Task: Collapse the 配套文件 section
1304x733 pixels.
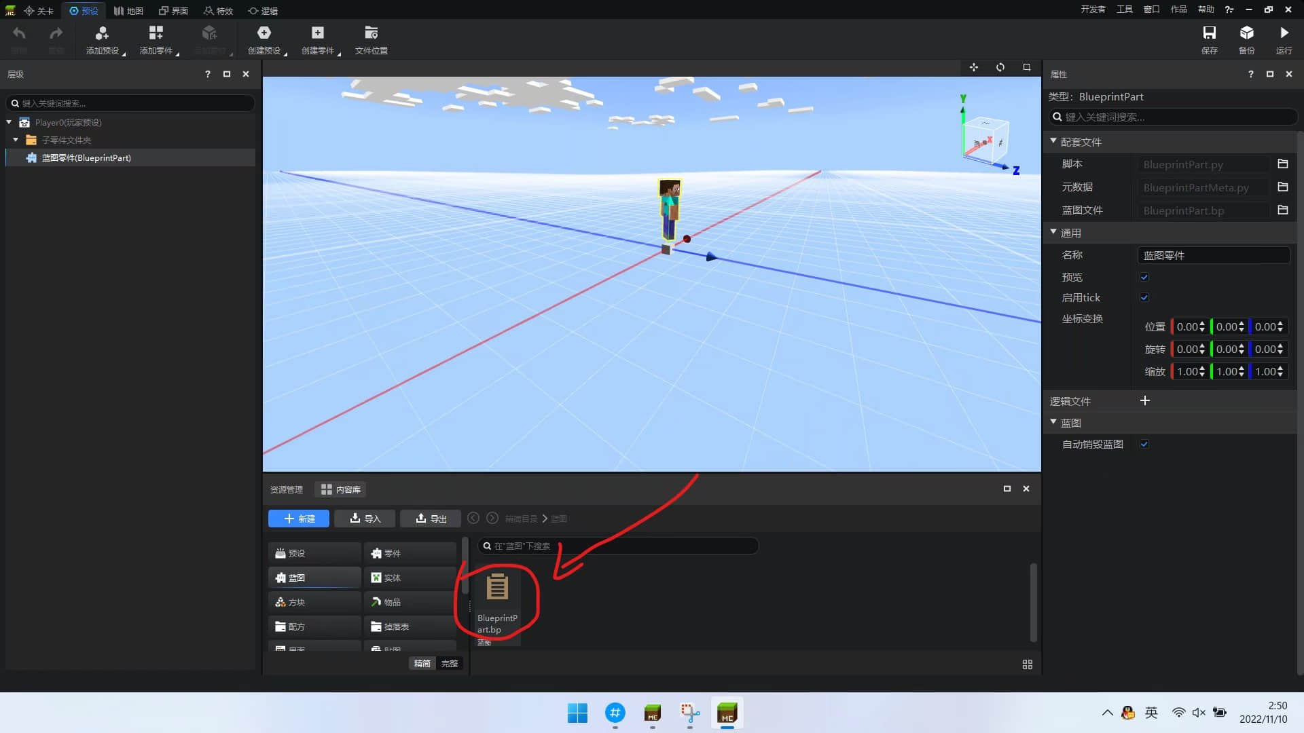Action: pos(1053,141)
